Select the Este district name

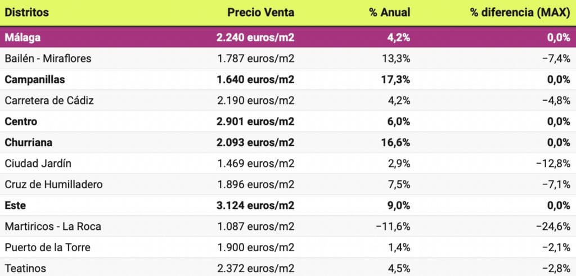[x=16, y=206]
